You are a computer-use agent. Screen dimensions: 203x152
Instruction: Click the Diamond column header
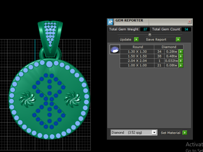pyautogui.click(x=169, y=47)
